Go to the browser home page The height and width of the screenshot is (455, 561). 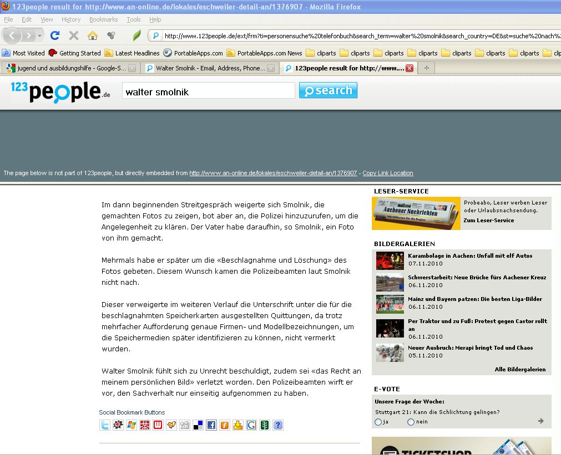click(93, 34)
